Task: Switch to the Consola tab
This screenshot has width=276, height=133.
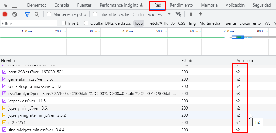Action: tap(62, 5)
